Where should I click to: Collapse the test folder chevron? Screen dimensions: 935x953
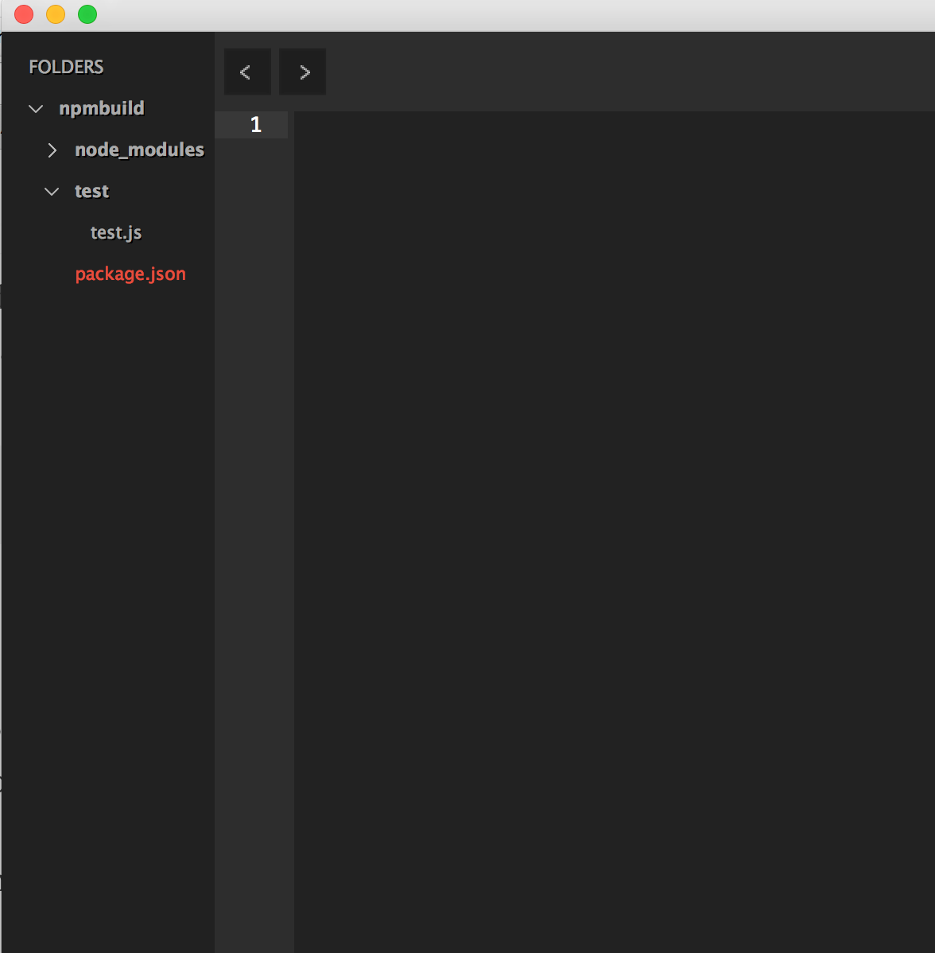[x=52, y=192]
